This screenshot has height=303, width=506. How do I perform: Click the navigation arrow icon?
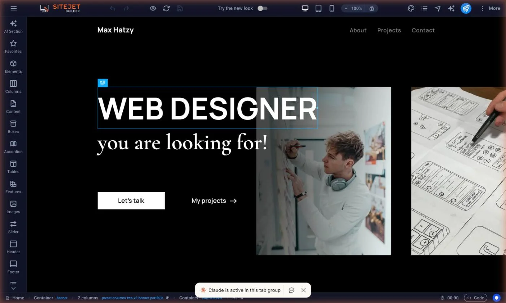click(438, 8)
